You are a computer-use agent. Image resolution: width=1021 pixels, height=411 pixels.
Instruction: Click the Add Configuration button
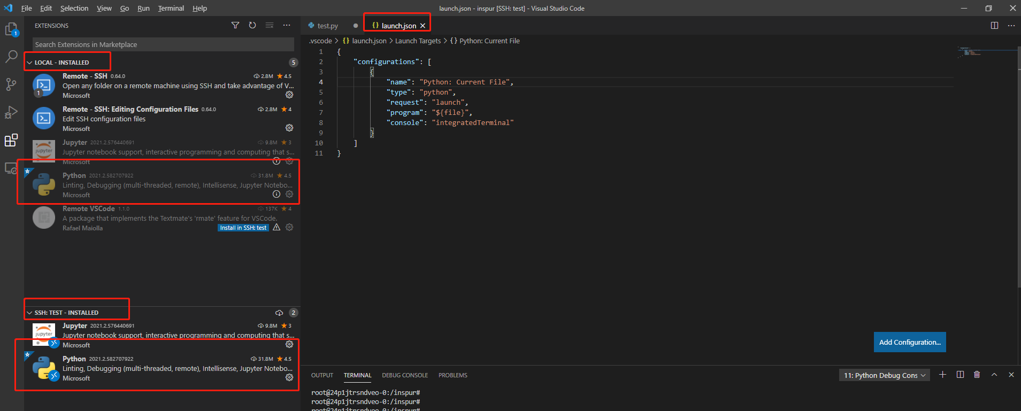click(x=909, y=342)
